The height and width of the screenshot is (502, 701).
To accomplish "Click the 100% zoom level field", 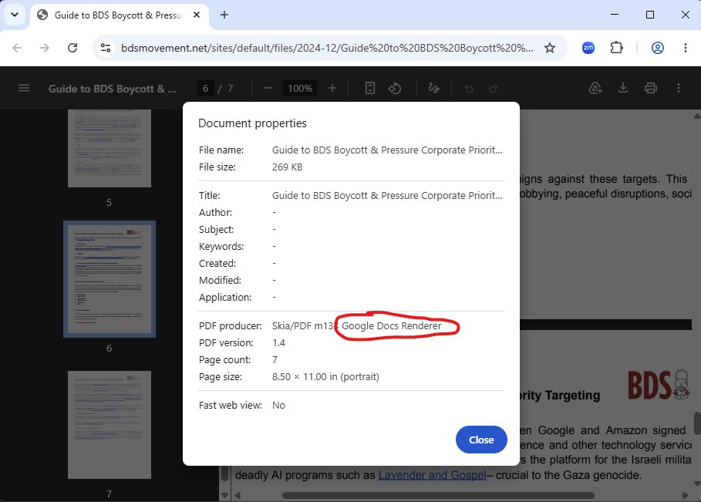I will (x=300, y=88).
